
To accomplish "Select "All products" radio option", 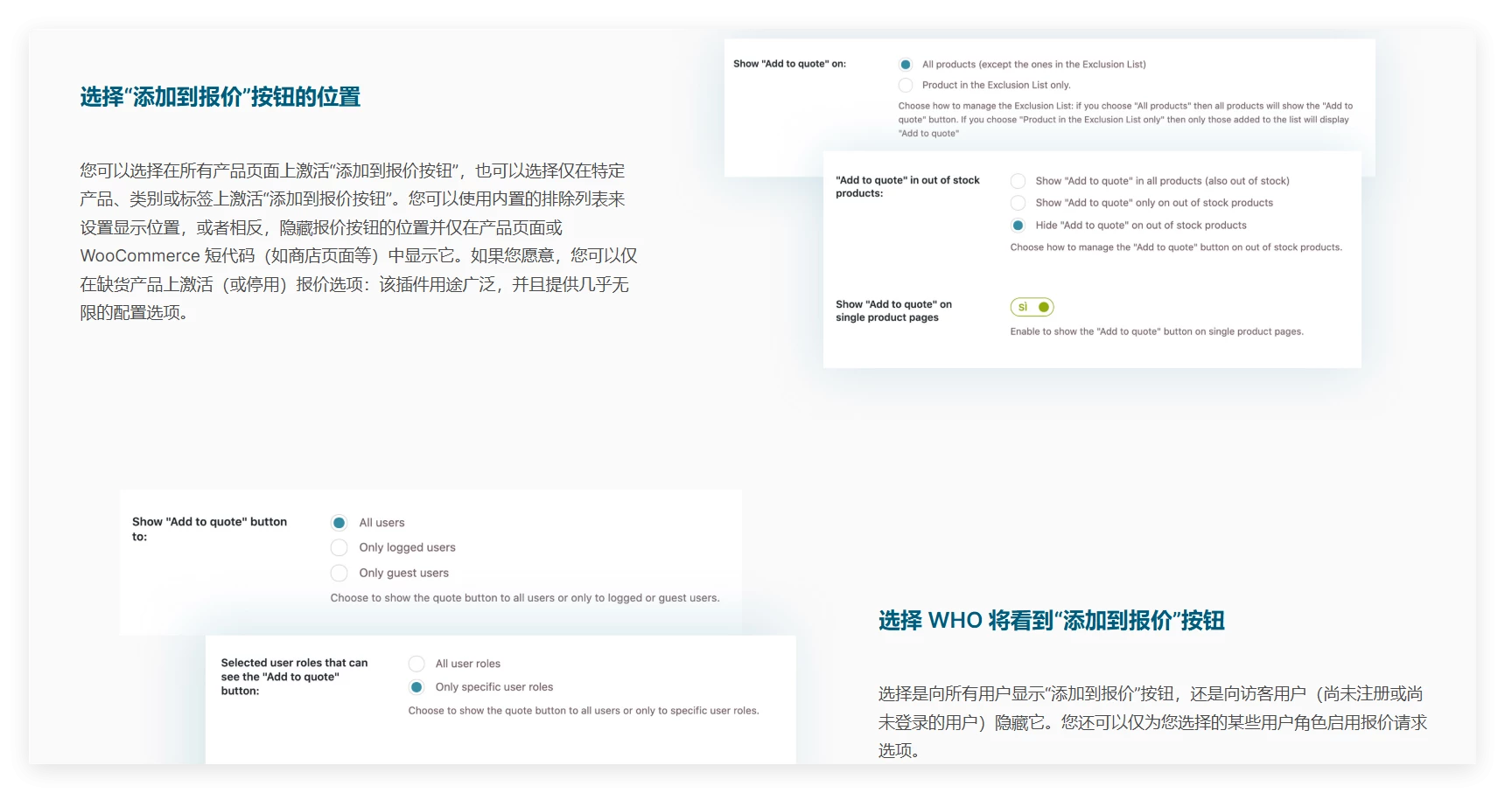I will point(906,65).
